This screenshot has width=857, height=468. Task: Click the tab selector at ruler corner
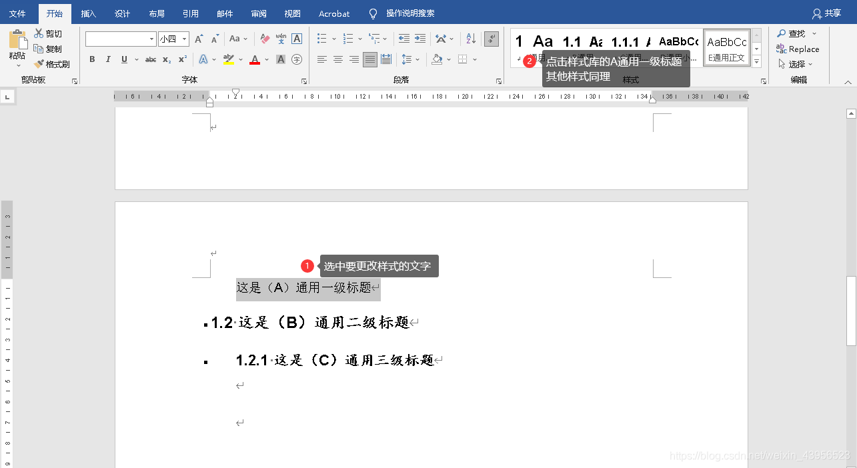coord(7,97)
